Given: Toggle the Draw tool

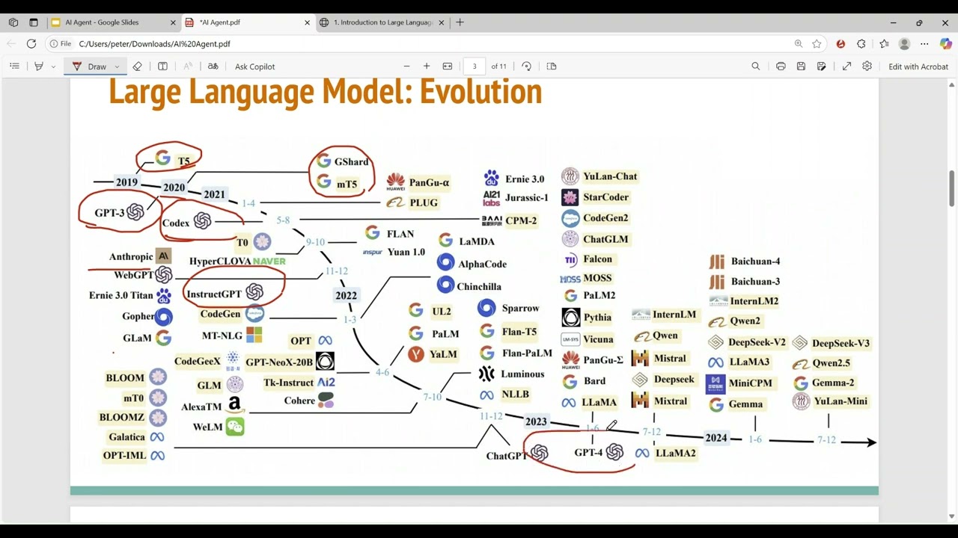Looking at the screenshot, I should click(90, 67).
